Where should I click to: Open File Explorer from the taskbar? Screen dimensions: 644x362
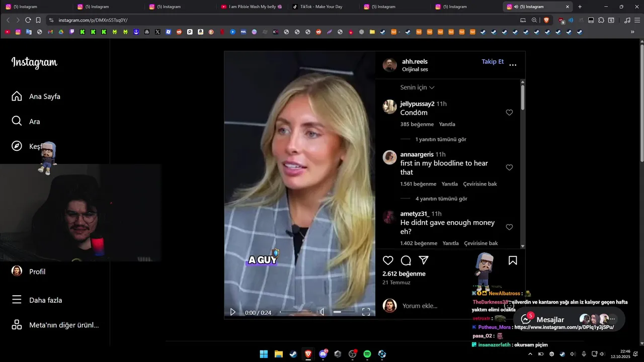(x=278, y=354)
